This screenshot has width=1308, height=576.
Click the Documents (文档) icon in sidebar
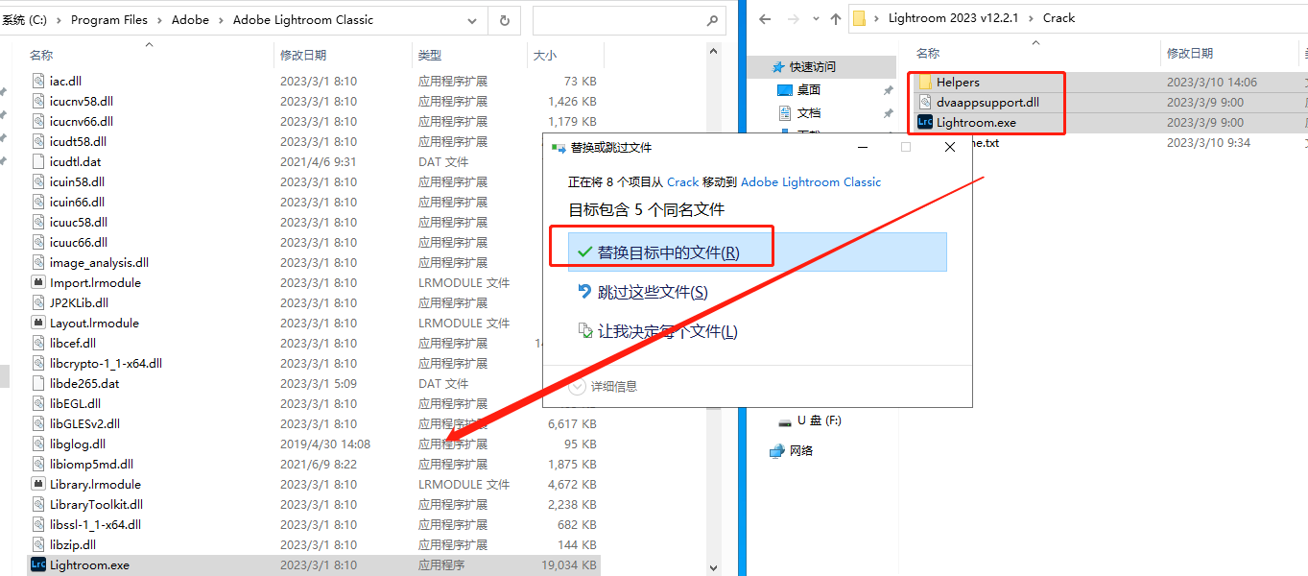coord(785,112)
